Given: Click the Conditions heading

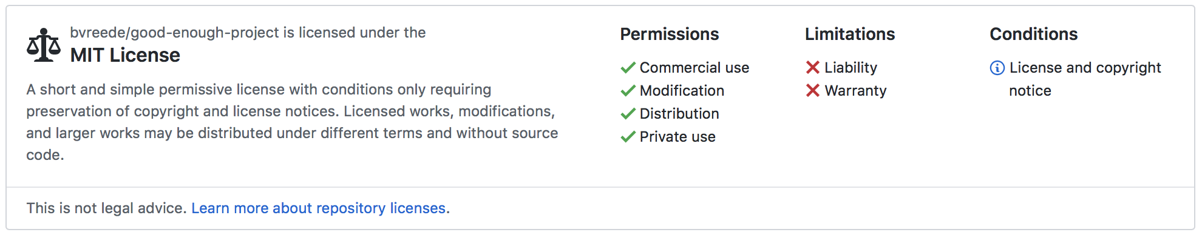Looking at the screenshot, I should pyautogui.click(x=1034, y=34).
